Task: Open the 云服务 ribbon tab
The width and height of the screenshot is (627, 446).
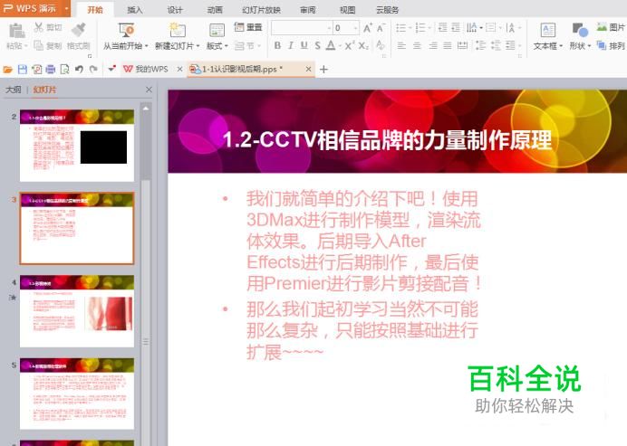Action: [x=387, y=10]
